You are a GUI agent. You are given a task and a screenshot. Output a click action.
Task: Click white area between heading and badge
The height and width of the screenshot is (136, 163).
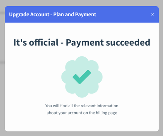click(82, 52)
